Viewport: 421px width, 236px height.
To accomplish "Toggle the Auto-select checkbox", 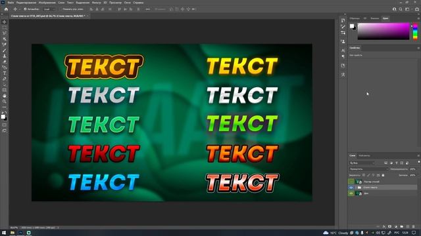I will pos(25,9).
